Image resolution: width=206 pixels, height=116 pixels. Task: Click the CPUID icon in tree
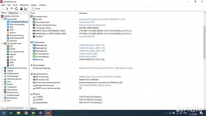point(8,49)
